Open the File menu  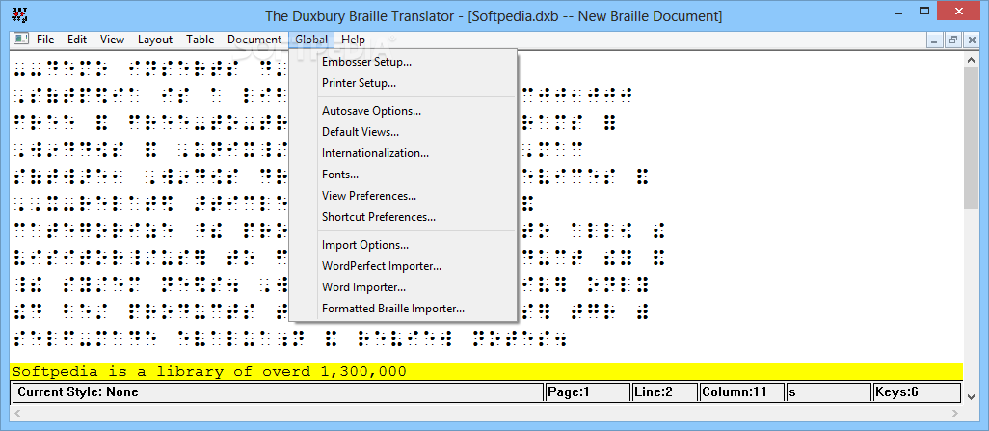(x=45, y=40)
